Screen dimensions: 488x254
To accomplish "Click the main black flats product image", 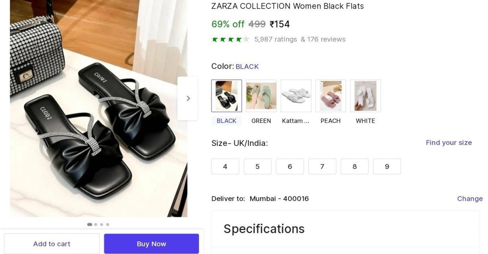I will pos(98,122).
